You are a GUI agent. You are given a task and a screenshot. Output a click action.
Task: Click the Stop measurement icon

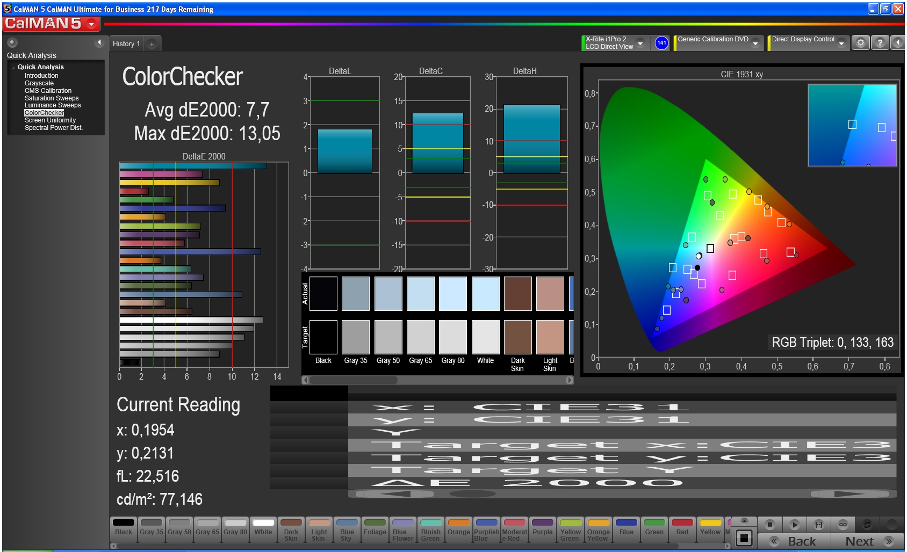pos(769,525)
